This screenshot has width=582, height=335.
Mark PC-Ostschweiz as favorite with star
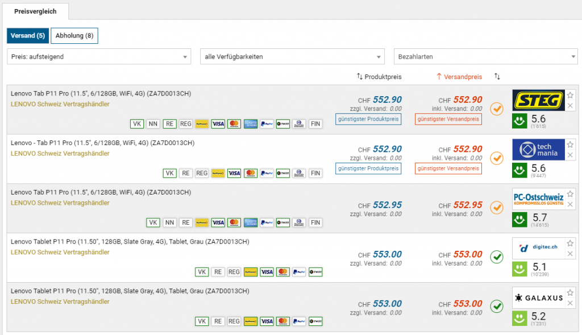click(x=570, y=193)
